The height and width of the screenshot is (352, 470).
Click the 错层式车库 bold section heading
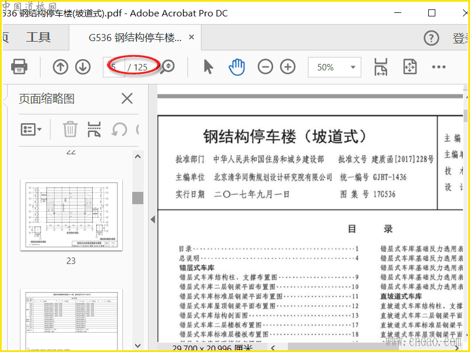[197, 268]
